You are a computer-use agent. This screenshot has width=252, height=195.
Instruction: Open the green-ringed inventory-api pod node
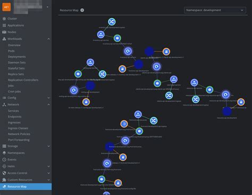[x=117, y=38]
